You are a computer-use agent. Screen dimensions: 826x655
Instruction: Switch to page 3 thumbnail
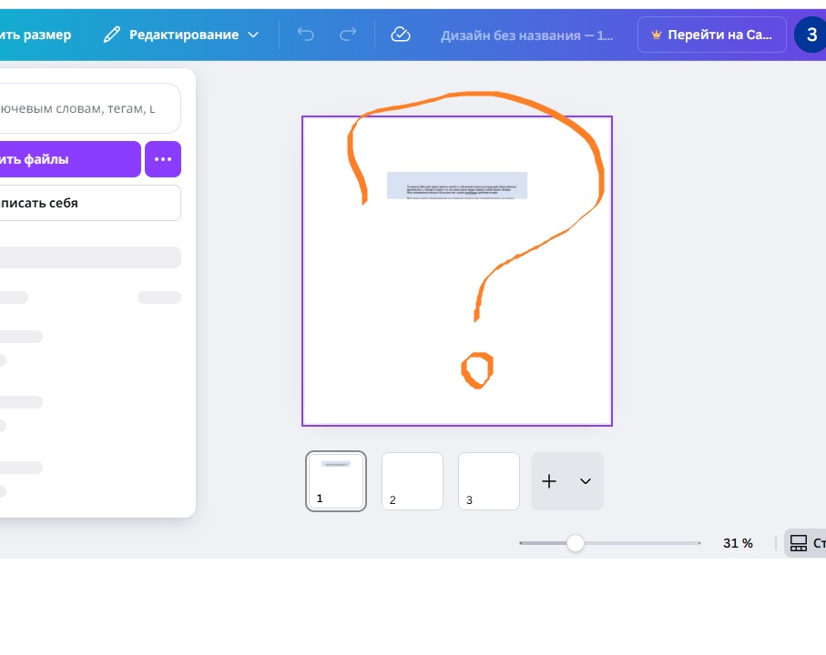(488, 481)
